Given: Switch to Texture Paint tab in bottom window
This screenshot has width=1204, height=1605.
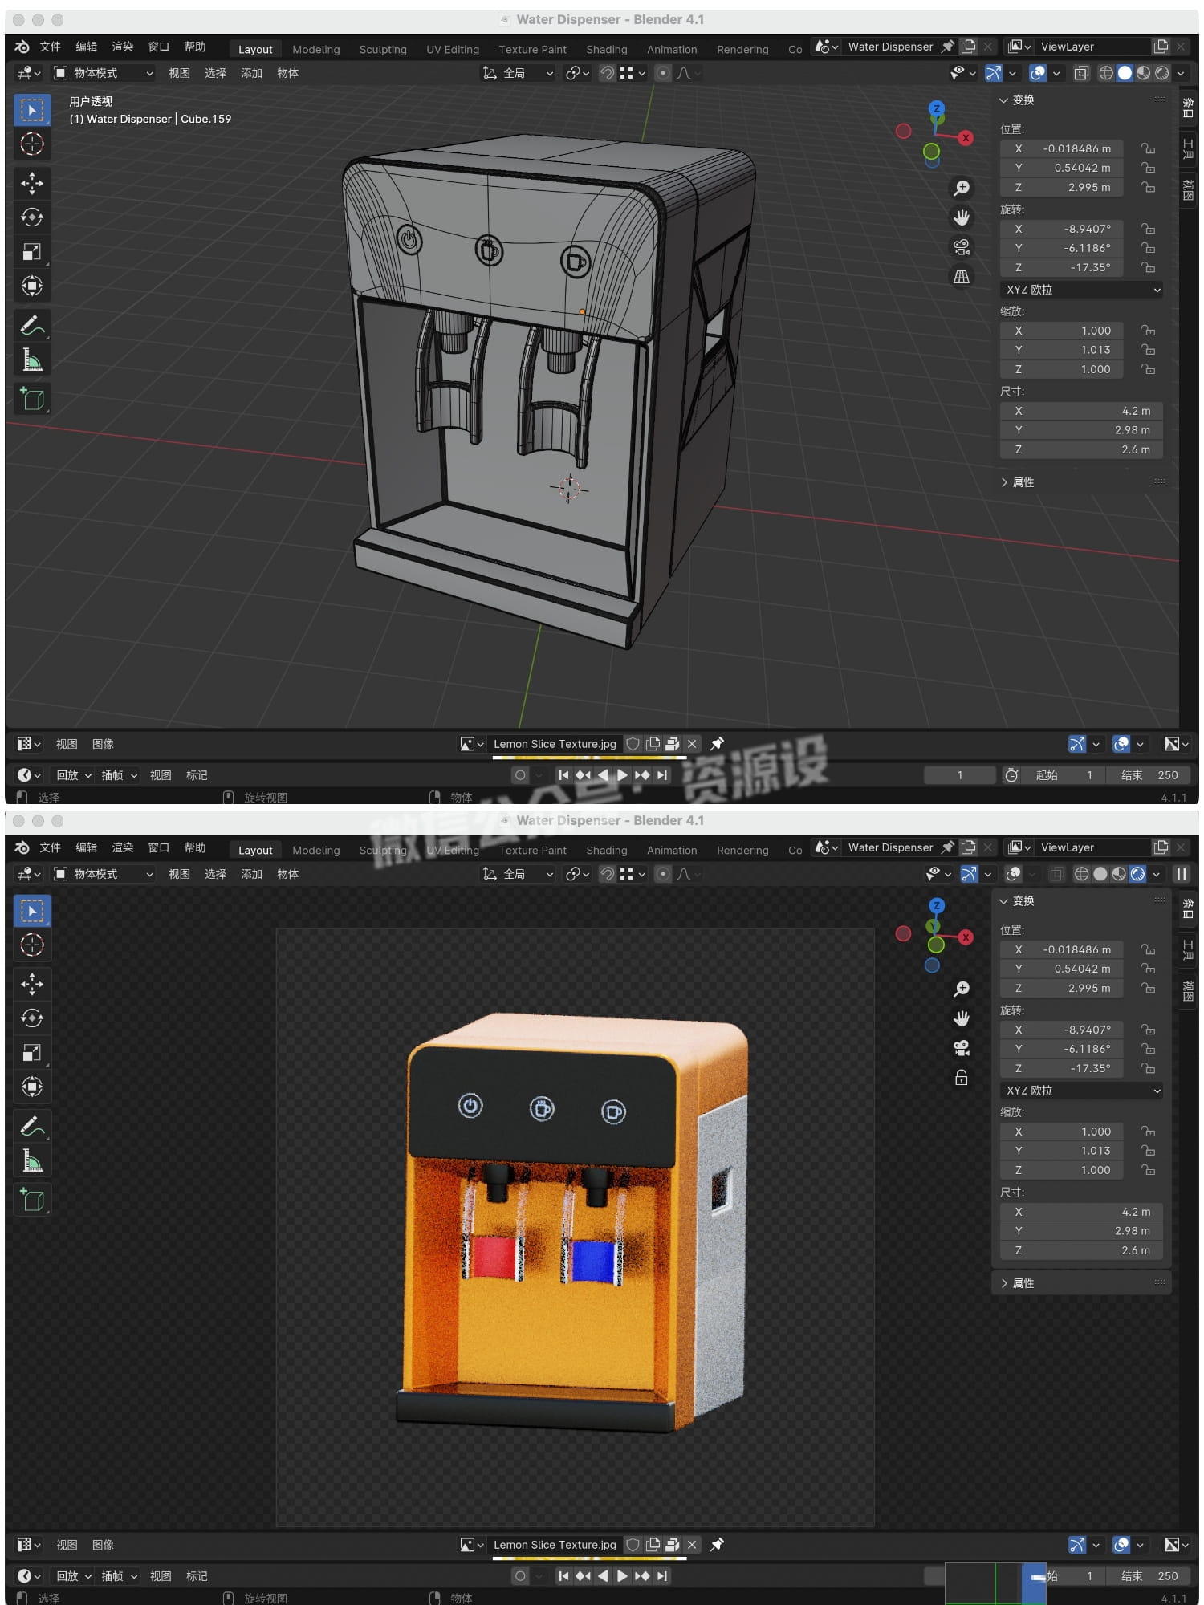Looking at the screenshot, I should tap(532, 850).
